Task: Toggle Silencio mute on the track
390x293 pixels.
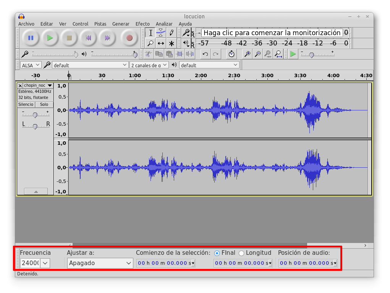Action: point(26,104)
